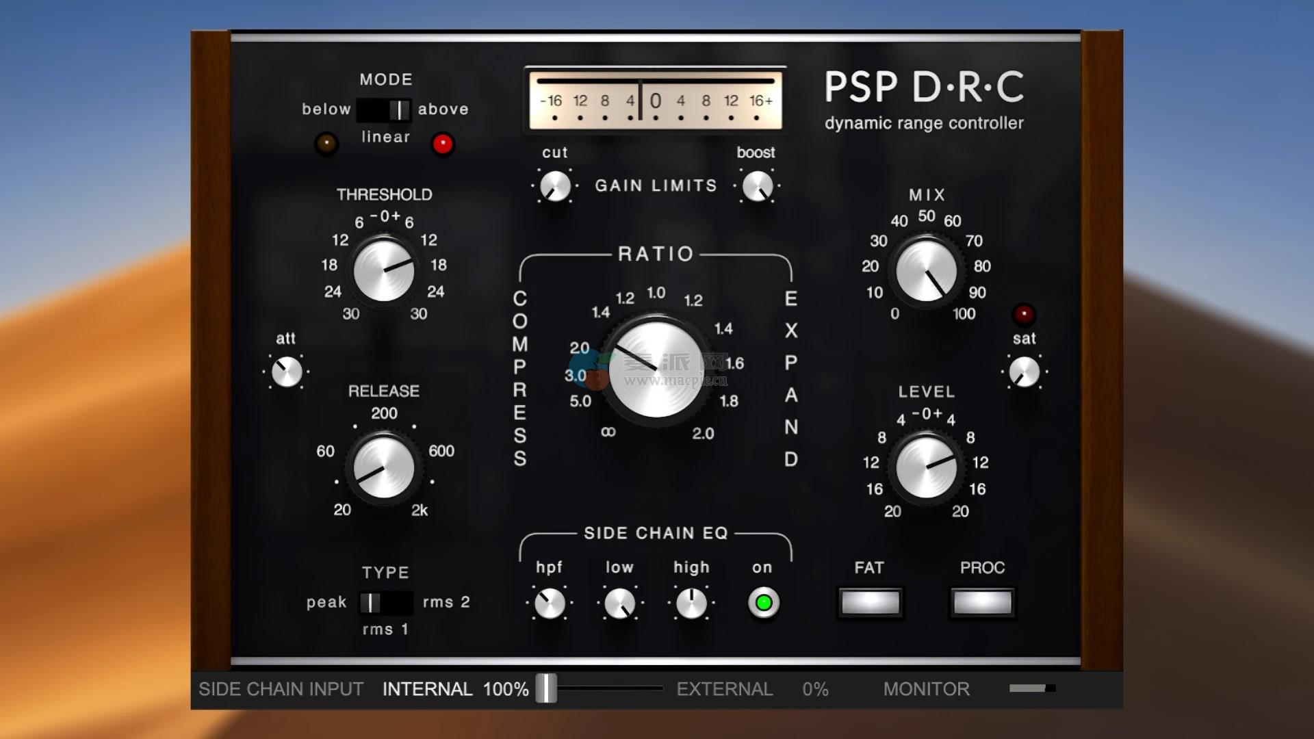The image size is (1314, 739).
Task: Click the side chain input slider handle
Action: coord(546,688)
